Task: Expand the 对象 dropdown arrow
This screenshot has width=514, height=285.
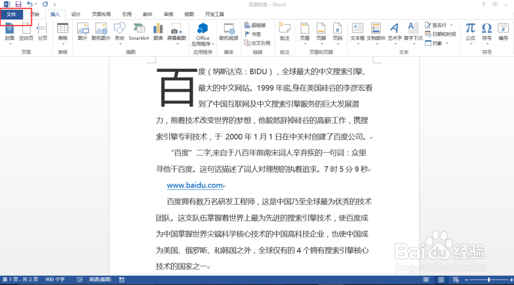Action: [447, 43]
